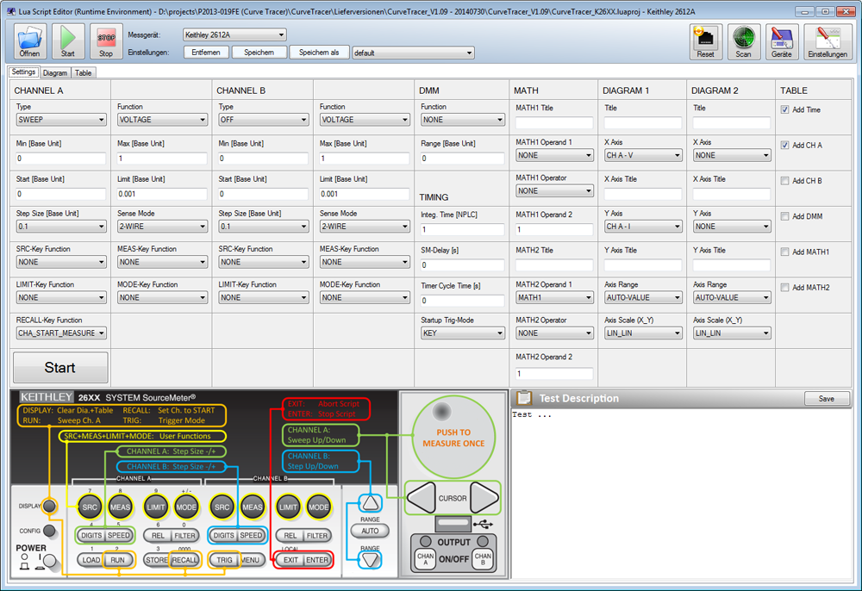Viewport: 862px width, 591px height.
Task: Launch the Scan radar icon
Action: point(743,37)
